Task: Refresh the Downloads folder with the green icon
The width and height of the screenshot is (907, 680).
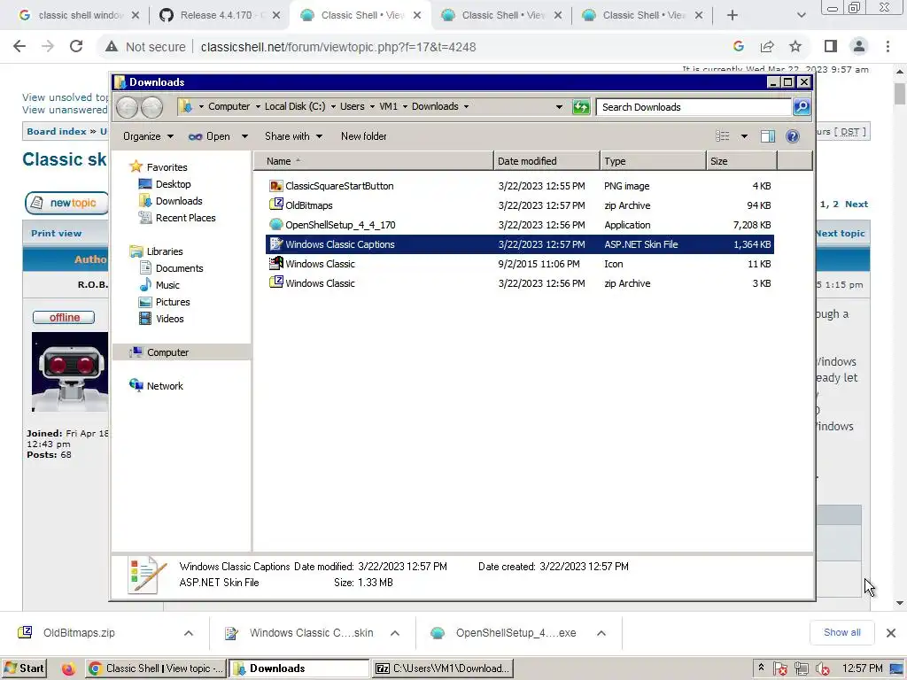Action: 581,107
